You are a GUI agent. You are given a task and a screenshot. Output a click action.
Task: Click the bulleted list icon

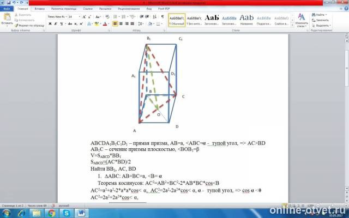coord(115,17)
